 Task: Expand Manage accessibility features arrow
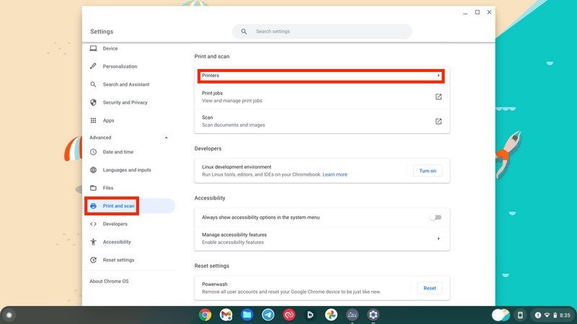(439, 238)
